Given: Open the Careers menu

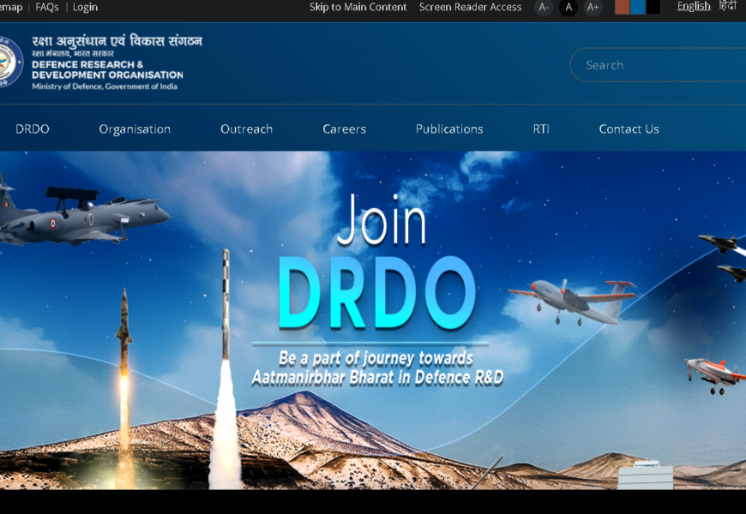Looking at the screenshot, I should click(345, 128).
